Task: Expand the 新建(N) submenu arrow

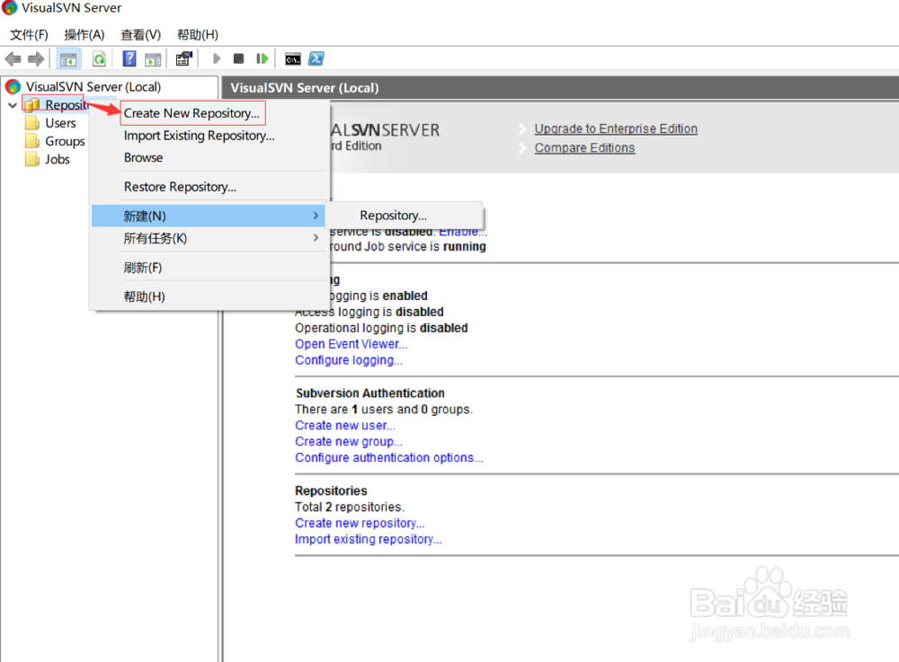Action: click(316, 216)
